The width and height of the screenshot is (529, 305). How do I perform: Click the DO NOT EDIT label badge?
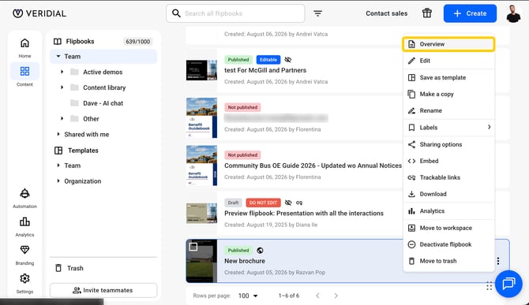click(x=263, y=203)
